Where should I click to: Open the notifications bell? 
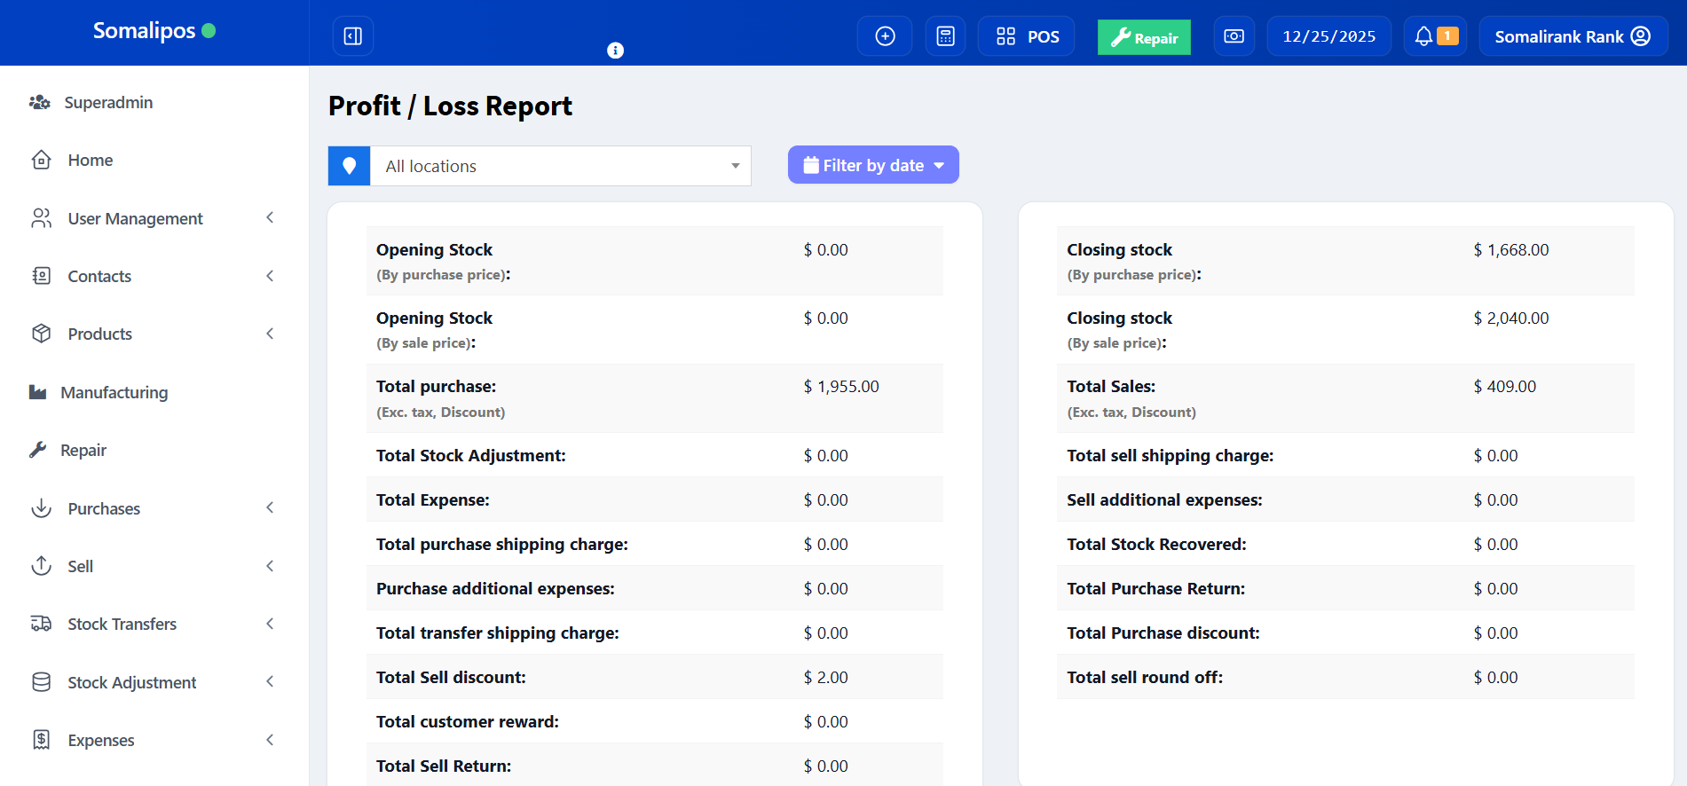[x=1434, y=36]
